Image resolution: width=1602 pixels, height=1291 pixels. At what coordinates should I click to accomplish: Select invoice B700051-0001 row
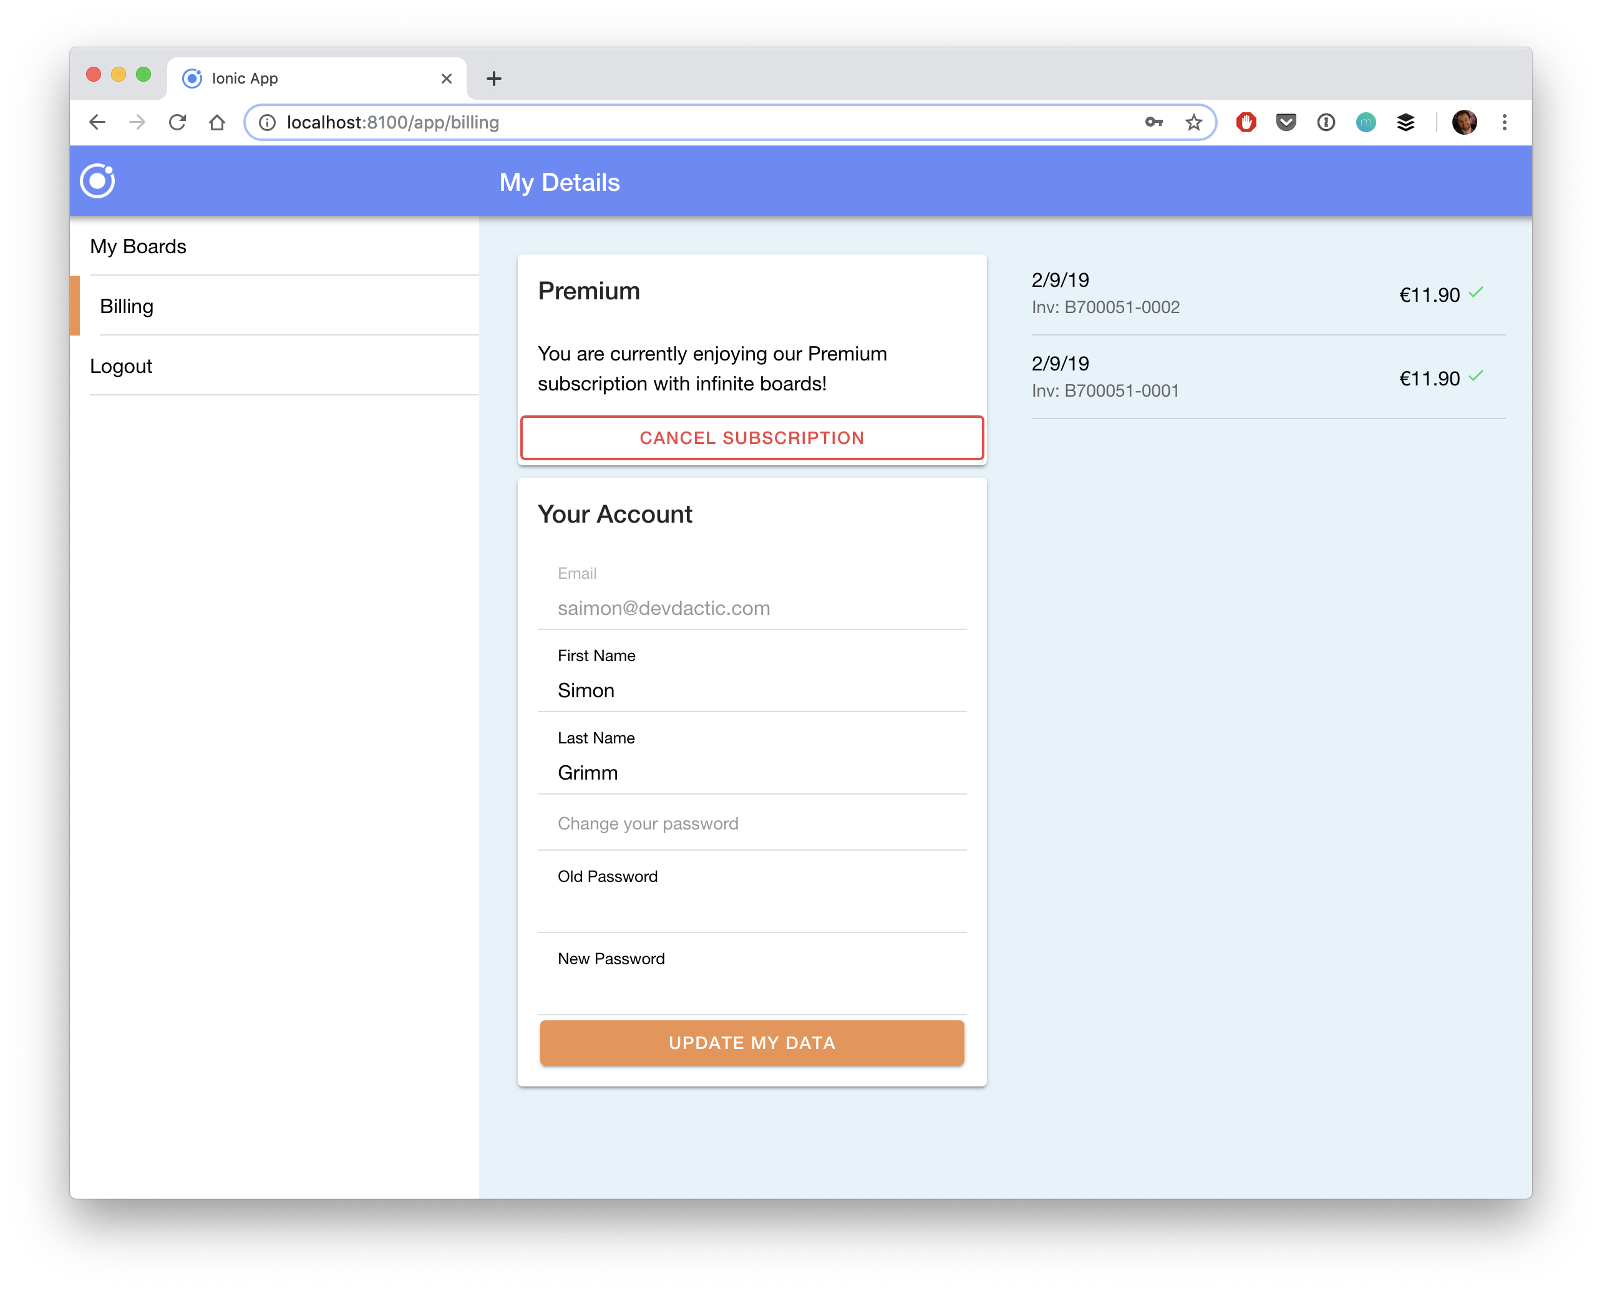(1268, 377)
